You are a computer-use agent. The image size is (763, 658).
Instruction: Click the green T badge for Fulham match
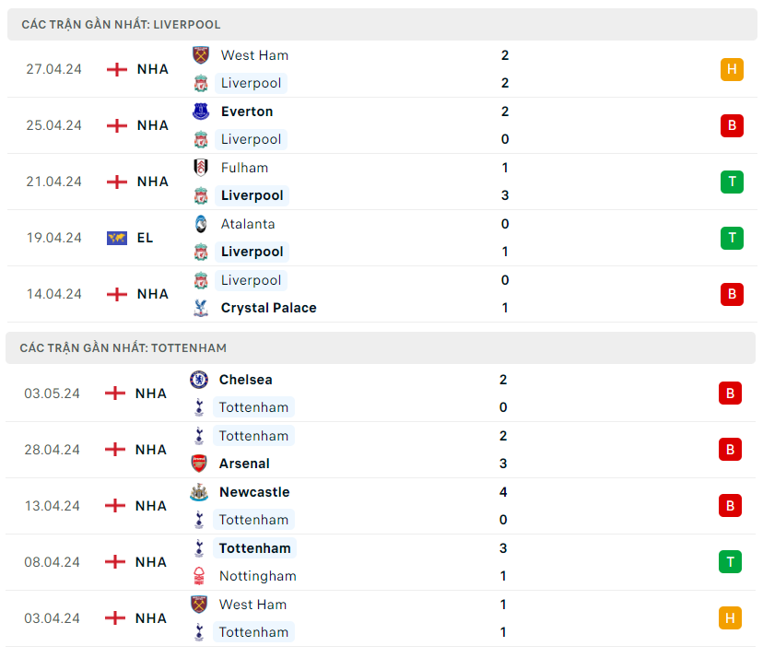coord(732,182)
